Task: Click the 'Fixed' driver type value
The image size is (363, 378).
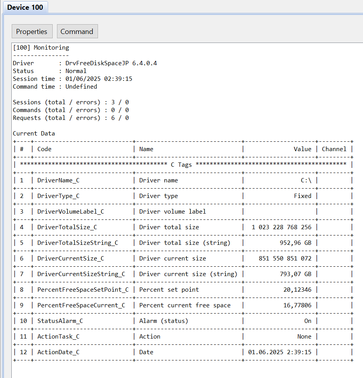Action: coord(302,196)
